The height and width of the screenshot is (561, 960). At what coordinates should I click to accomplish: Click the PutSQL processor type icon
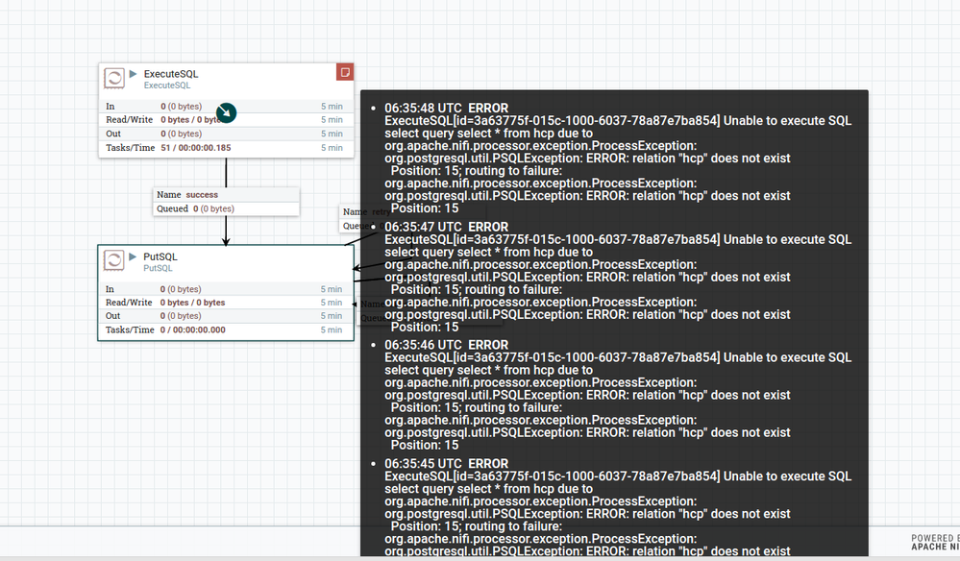113,260
